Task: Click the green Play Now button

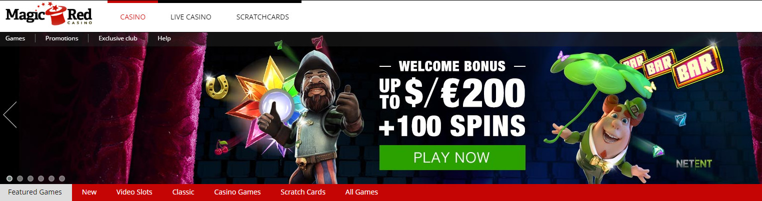Action: coord(452,158)
